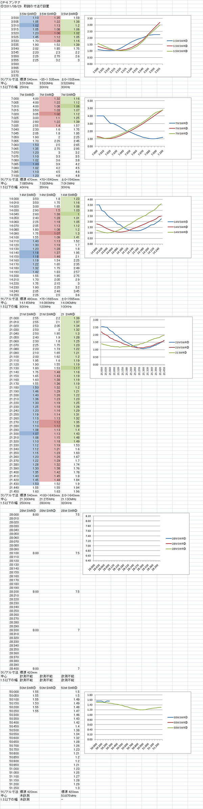The width and height of the screenshot is (203, 809).
Task: Select the '14M SWR③' legend entry in chart
Action: (x=179, y=232)
